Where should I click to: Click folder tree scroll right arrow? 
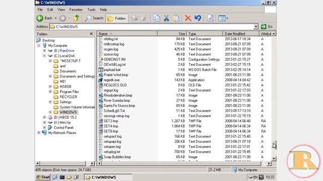pyautogui.click(x=92, y=163)
